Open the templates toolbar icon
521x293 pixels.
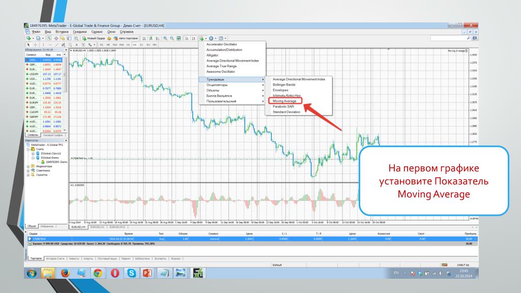coord(221,38)
